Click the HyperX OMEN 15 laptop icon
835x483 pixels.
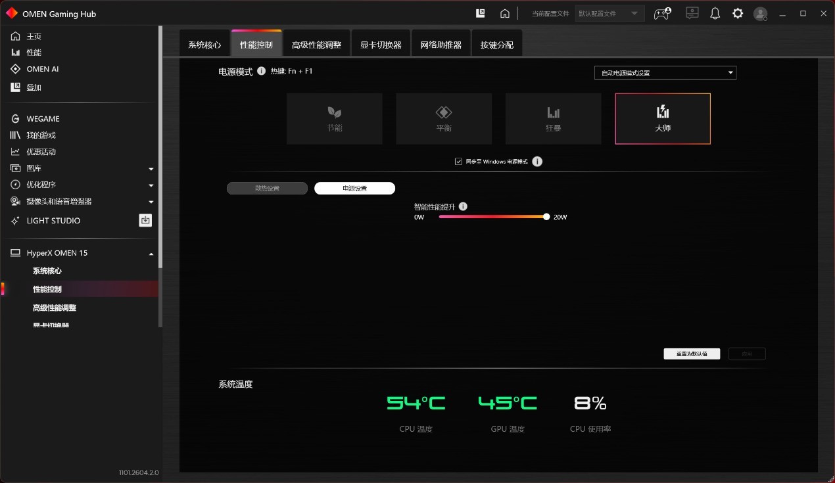point(15,253)
